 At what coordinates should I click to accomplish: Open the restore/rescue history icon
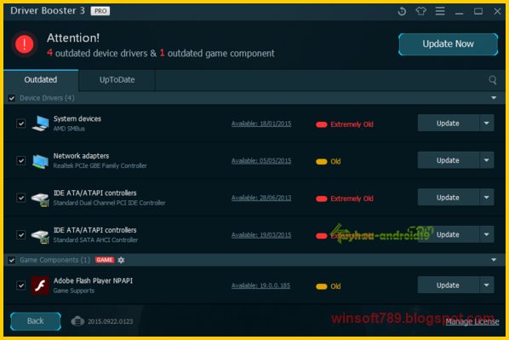[x=402, y=11]
